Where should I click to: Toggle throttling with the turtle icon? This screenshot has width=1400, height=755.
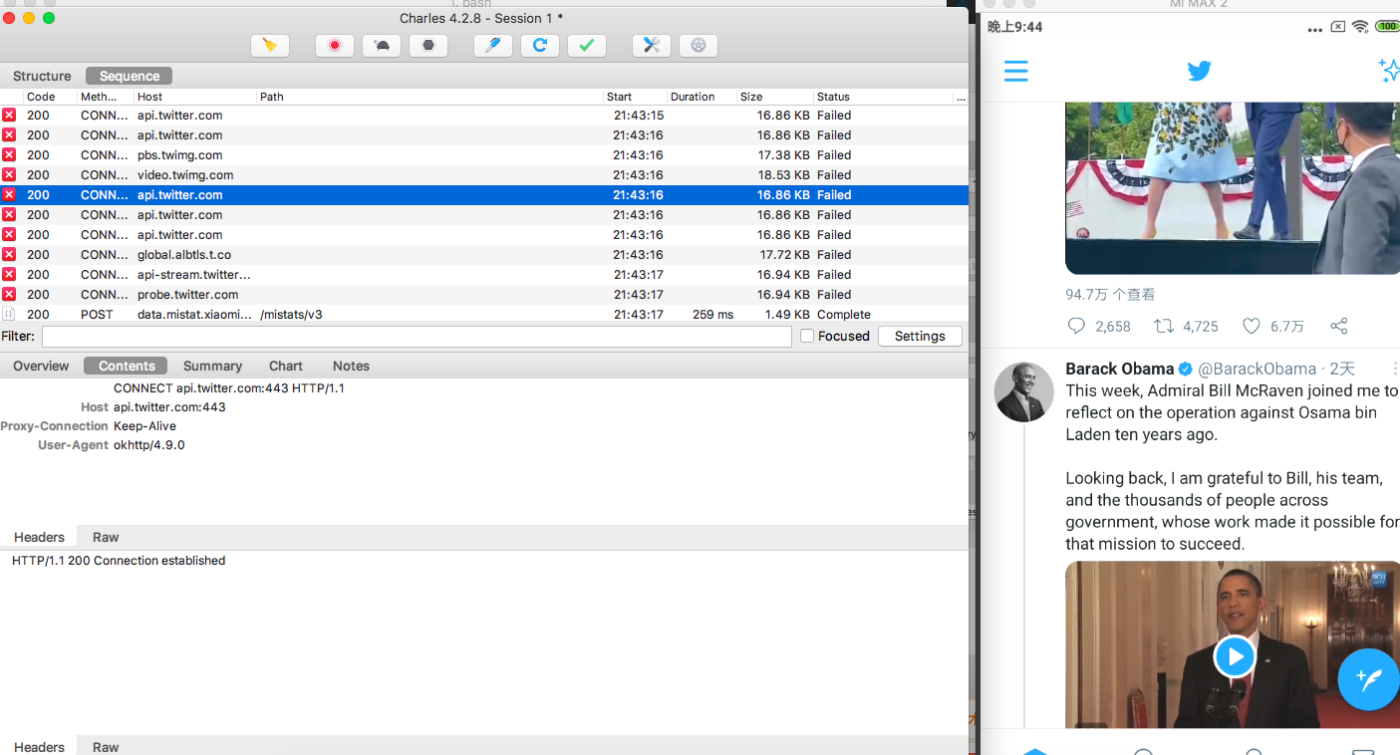click(x=382, y=45)
